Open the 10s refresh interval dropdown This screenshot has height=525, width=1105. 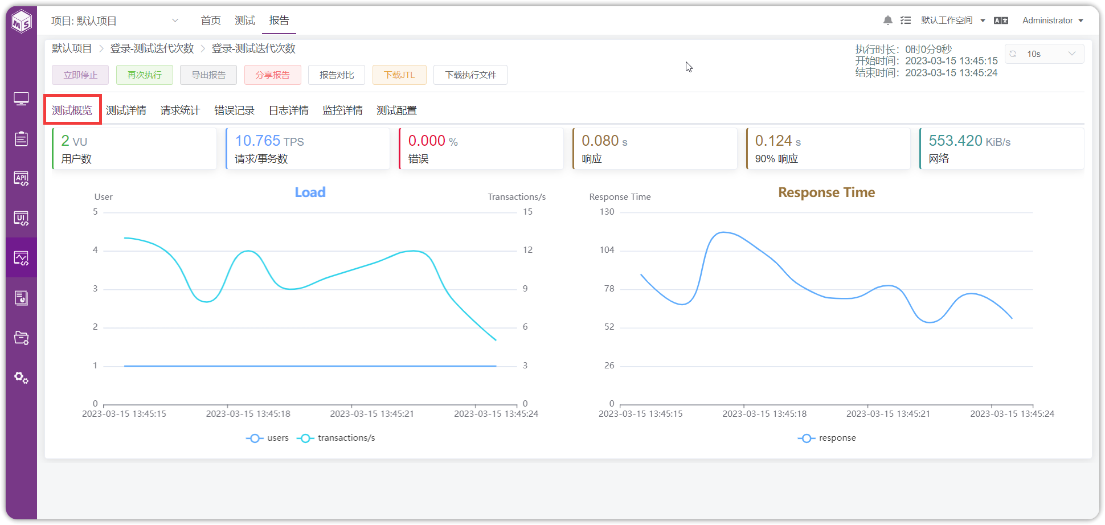tap(1044, 54)
